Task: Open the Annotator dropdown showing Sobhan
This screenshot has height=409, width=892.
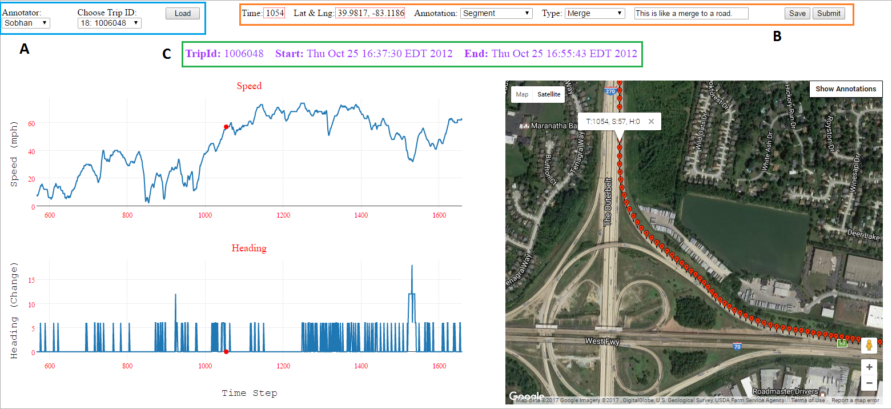Action: tap(26, 23)
